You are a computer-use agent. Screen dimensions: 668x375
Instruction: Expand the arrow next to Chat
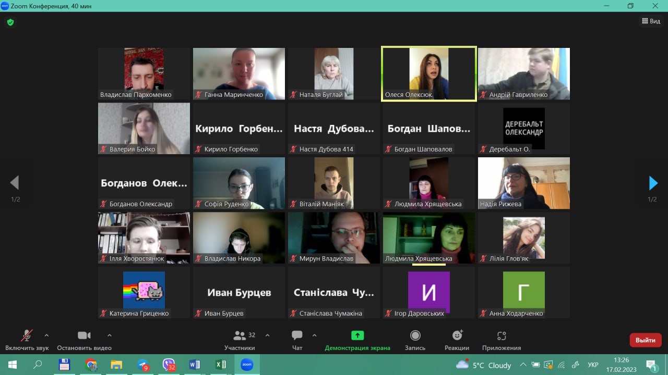point(314,335)
